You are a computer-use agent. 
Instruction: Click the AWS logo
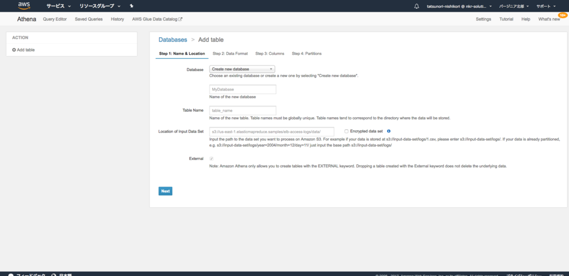24,6
